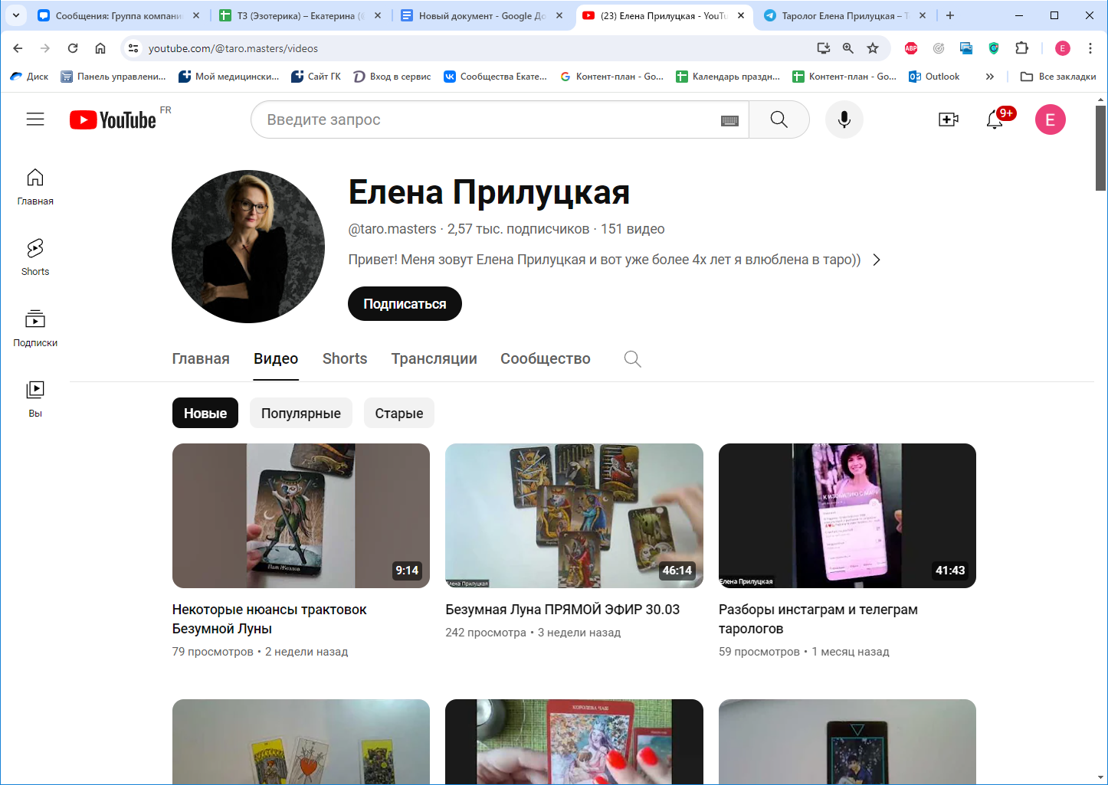View site information icon in address bar

pyautogui.click(x=133, y=48)
